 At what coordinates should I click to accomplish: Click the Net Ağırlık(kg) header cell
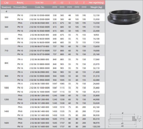coord(96,3)
